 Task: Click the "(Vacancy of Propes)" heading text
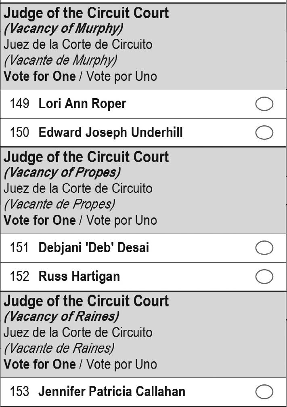[x=62, y=173]
